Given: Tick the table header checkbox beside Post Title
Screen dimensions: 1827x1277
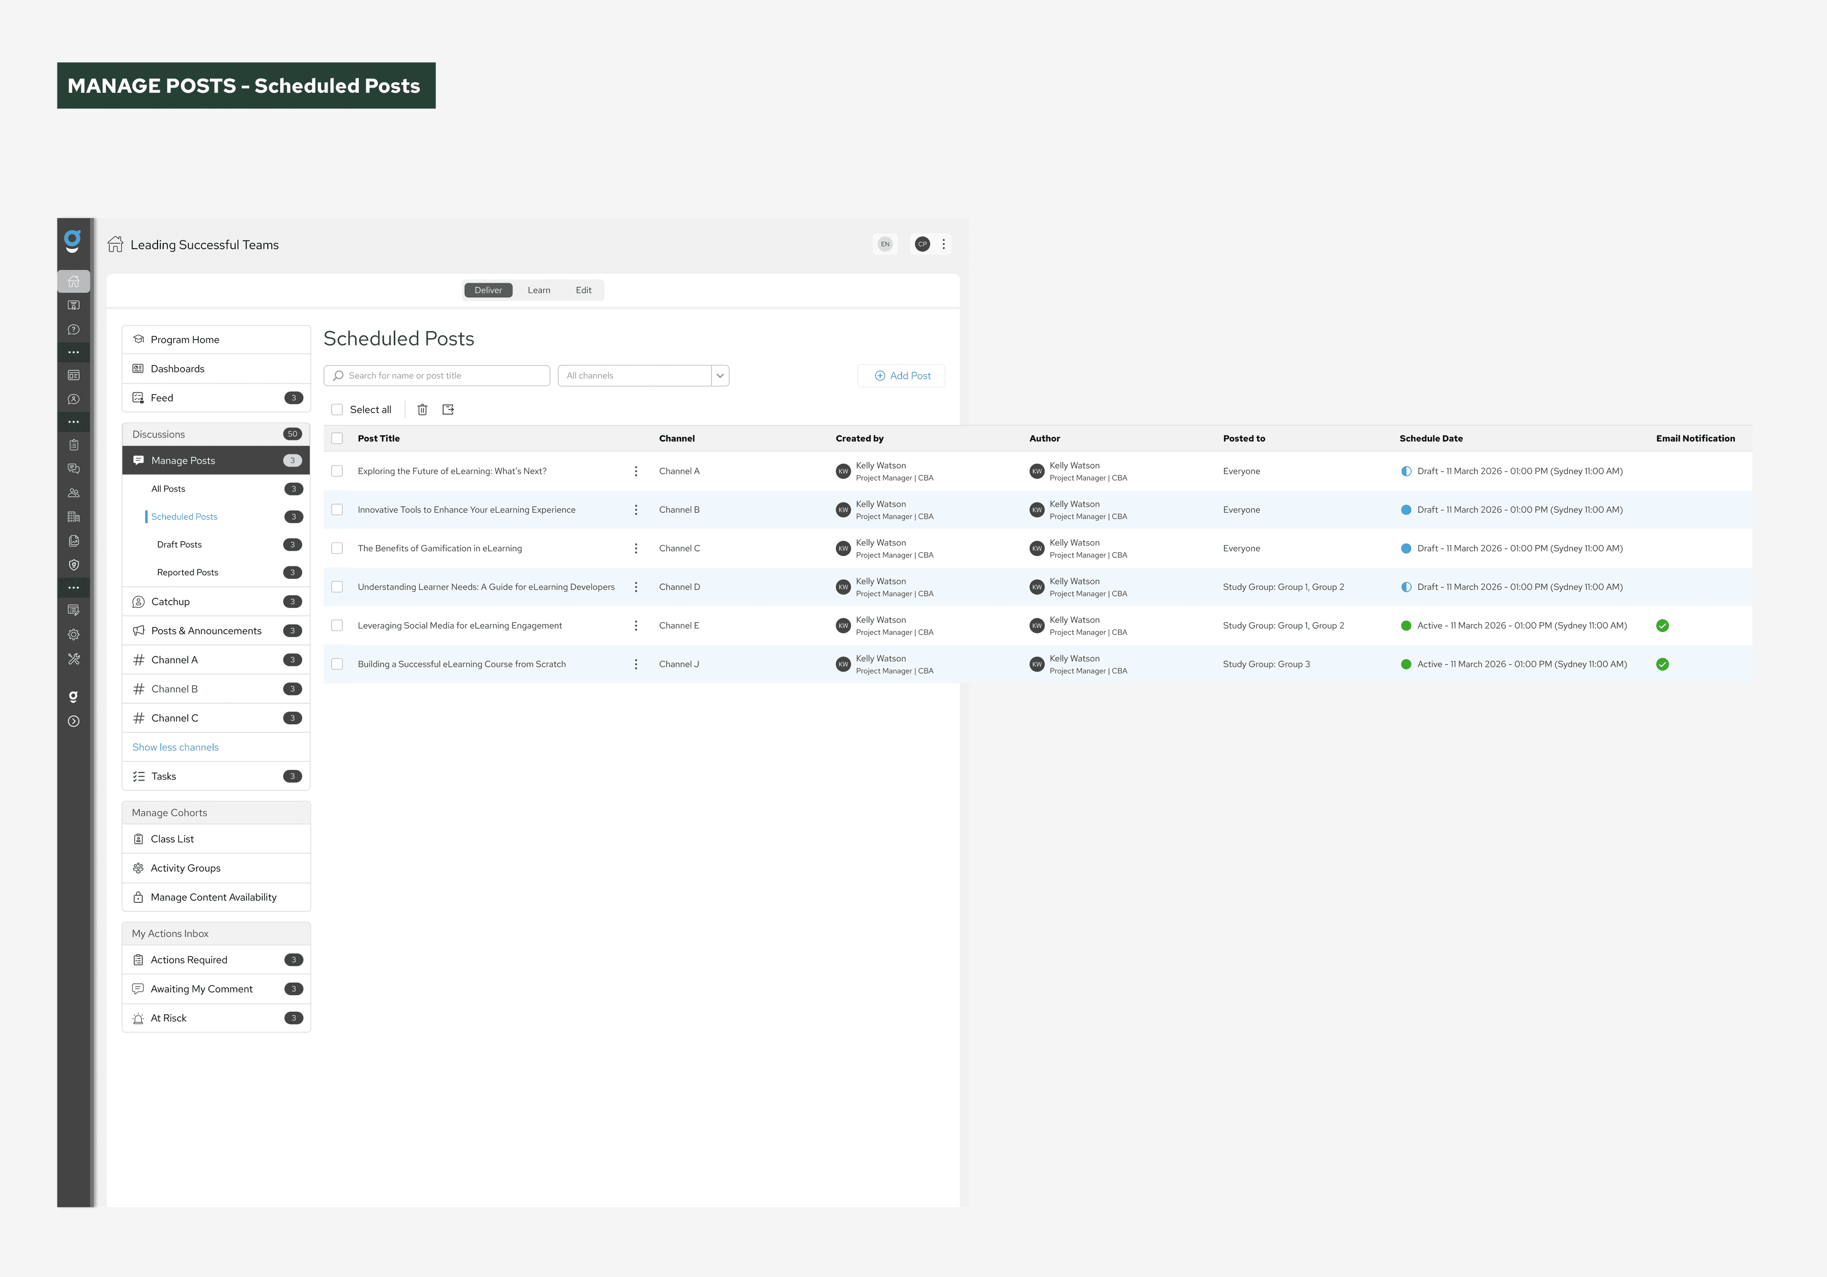Looking at the screenshot, I should [337, 439].
